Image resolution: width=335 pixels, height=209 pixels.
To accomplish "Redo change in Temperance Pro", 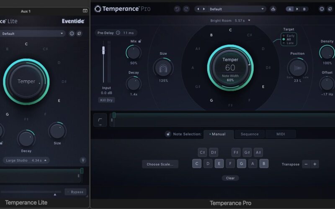I will [x=186, y=9].
